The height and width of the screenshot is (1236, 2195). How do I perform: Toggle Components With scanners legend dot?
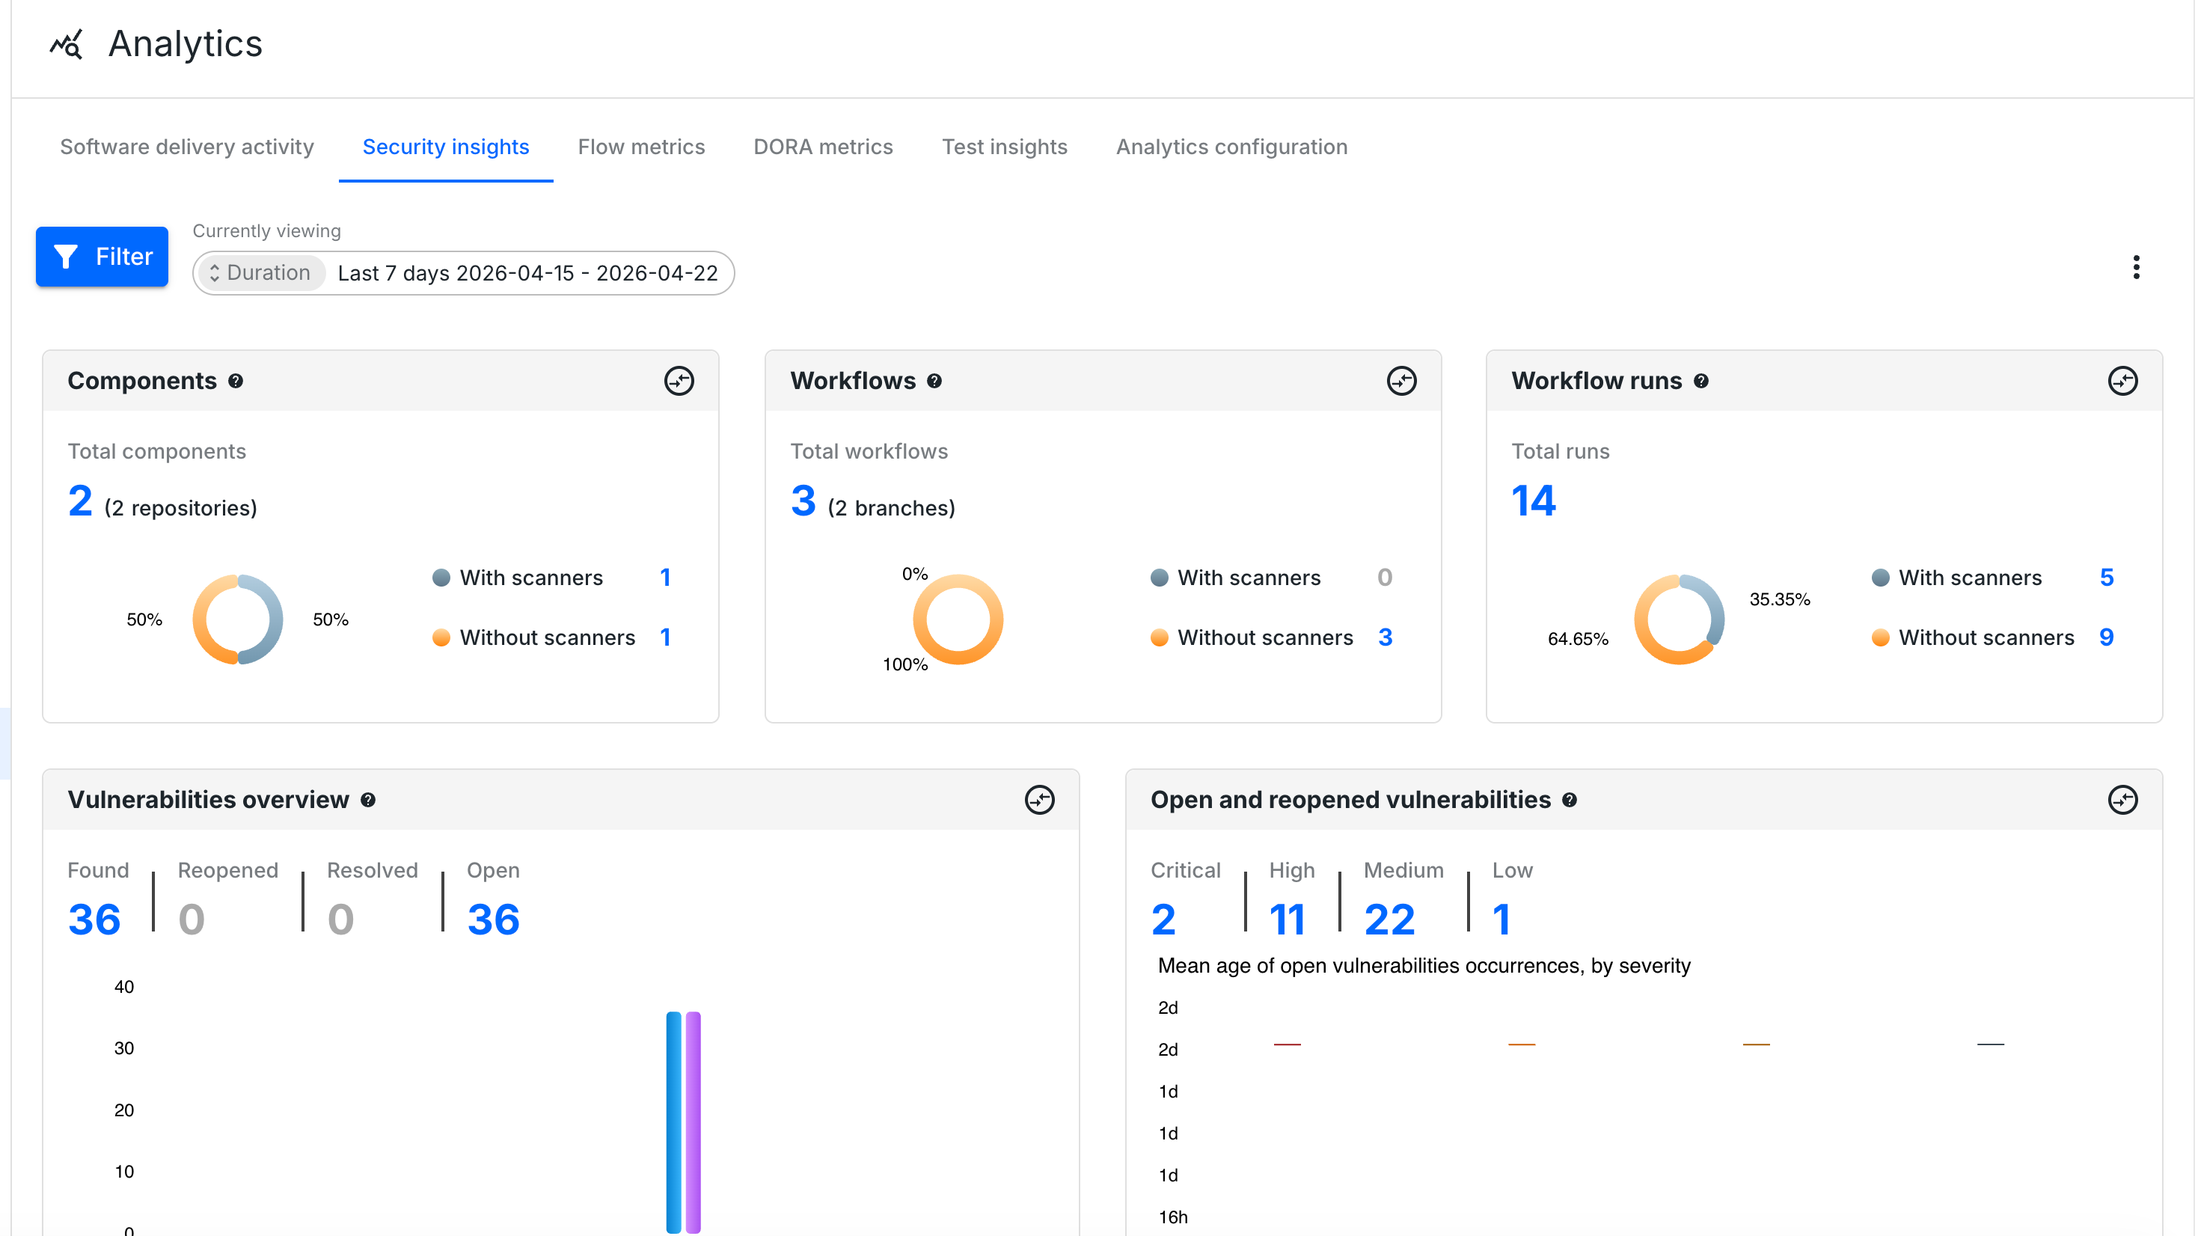click(x=441, y=578)
